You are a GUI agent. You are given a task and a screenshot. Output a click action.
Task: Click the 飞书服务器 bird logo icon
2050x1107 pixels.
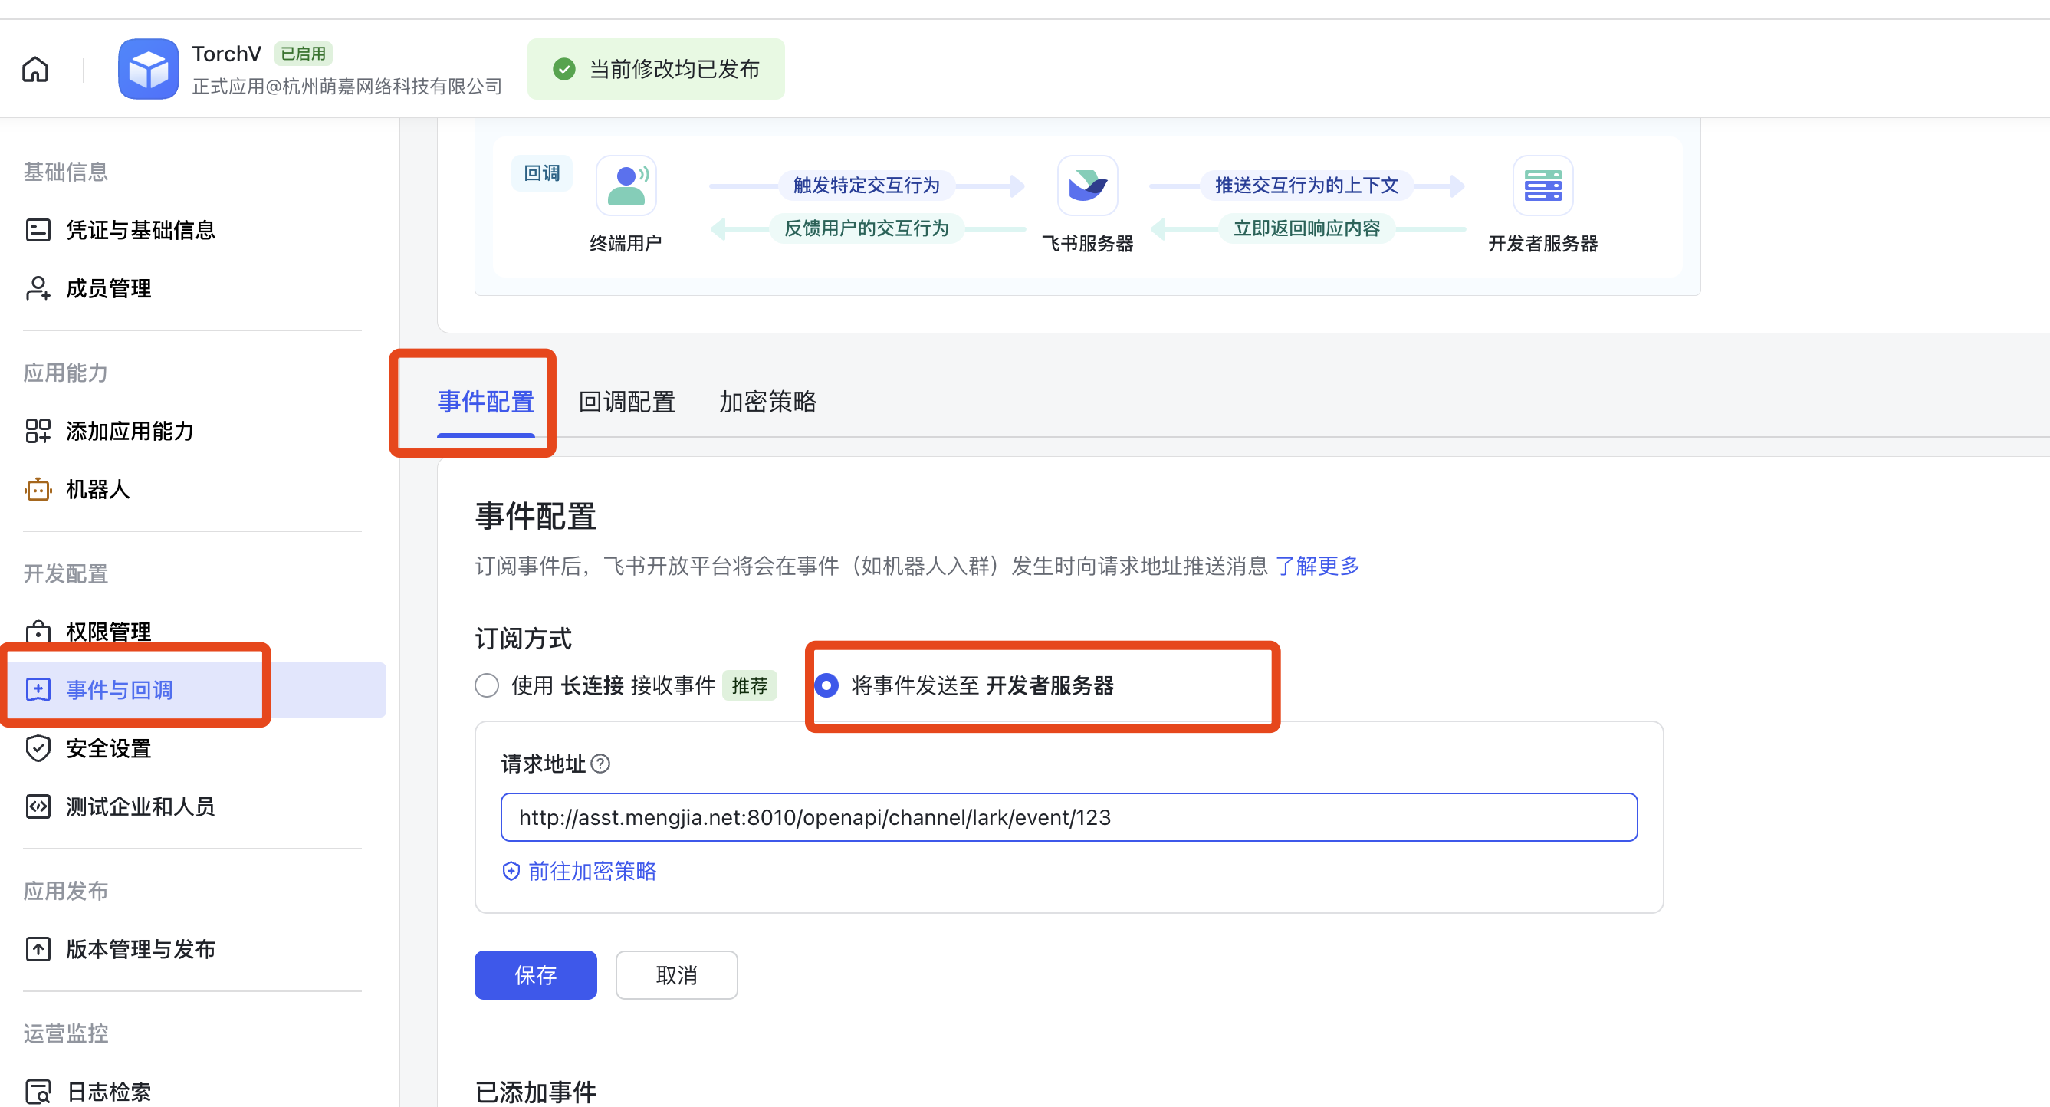pos(1088,186)
